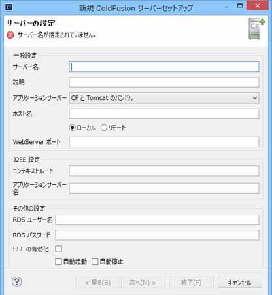Viewport: 272px width, 295px height.
Task: Check the 自動起動 checkbox
Action: click(x=58, y=262)
